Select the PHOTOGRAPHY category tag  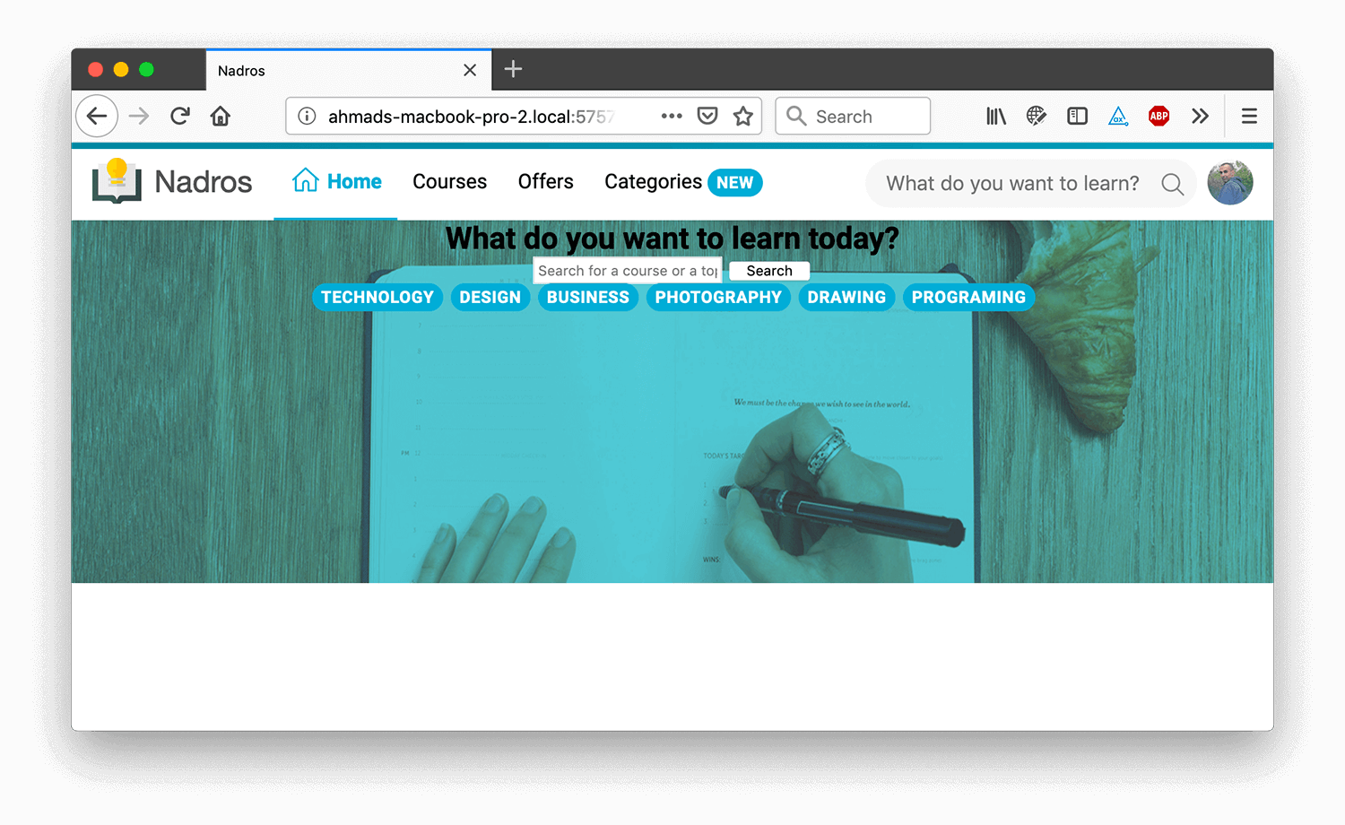718,298
